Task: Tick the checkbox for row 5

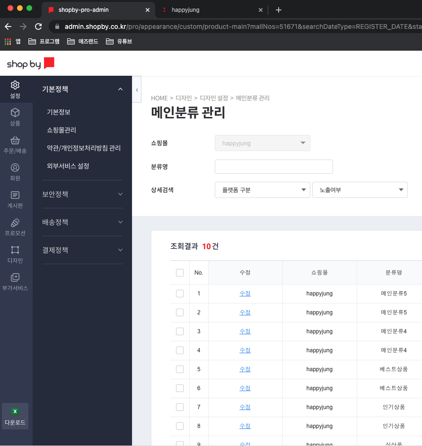Action: [x=180, y=369]
